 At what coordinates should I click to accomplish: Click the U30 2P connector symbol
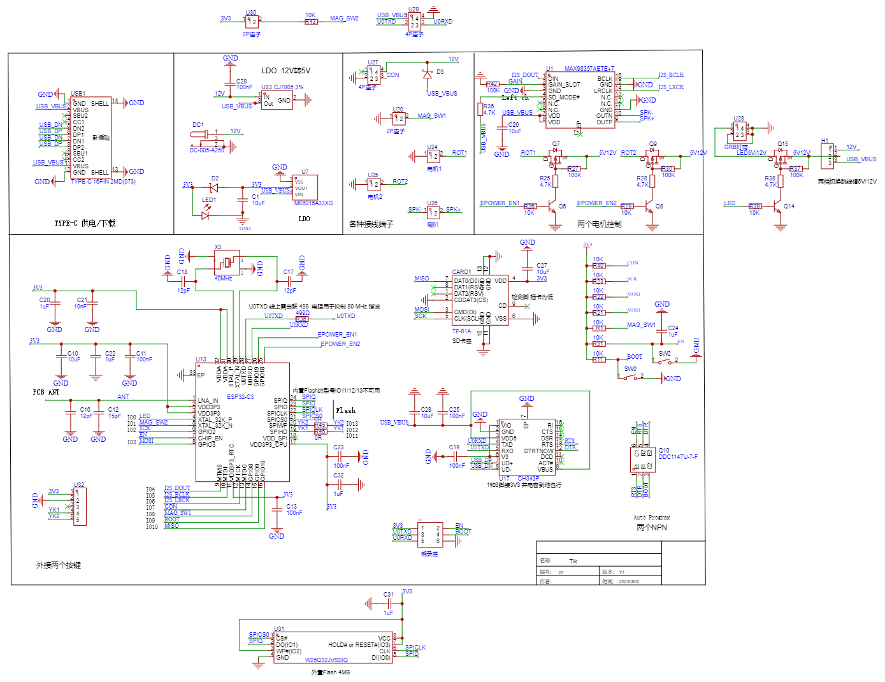[x=251, y=21]
